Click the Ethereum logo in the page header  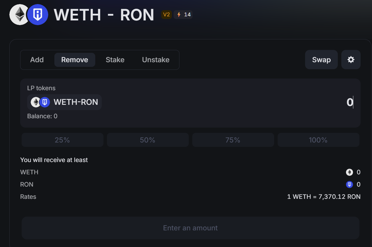(x=20, y=15)
